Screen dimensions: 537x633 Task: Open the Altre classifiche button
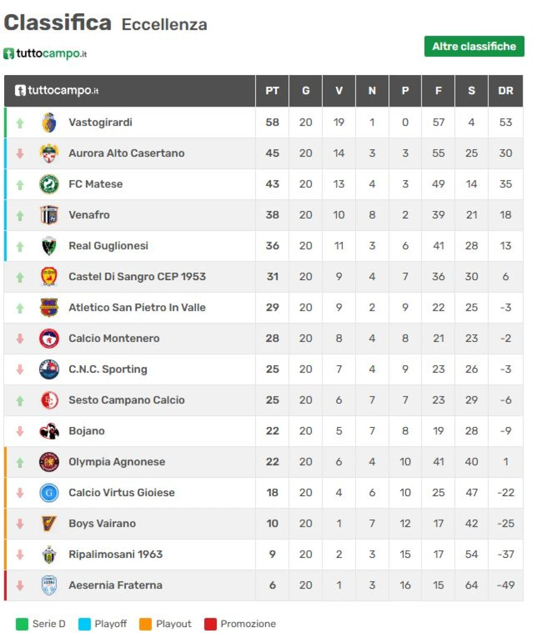click(x=474, y=46)
